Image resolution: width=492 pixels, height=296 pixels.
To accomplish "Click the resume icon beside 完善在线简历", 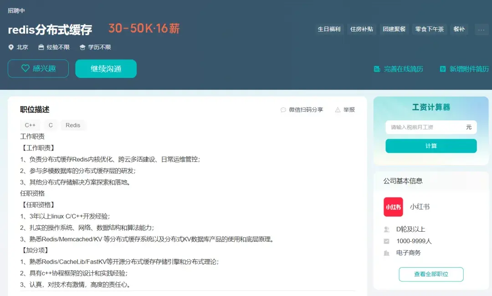I will [377, 69].
